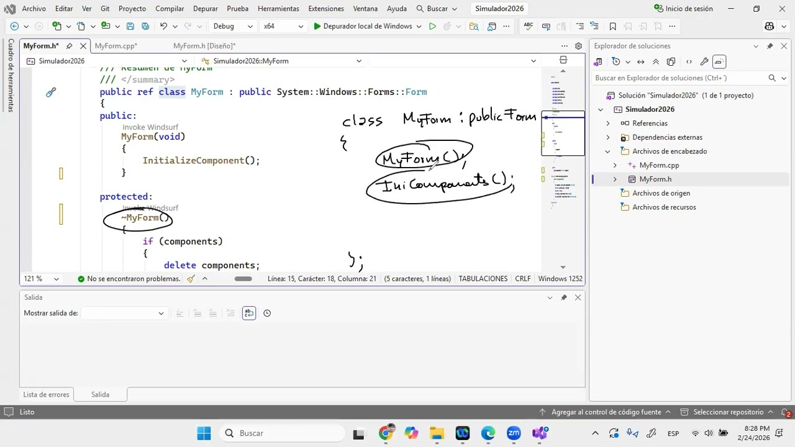Toggle auto-hide pin of Salida panel

(x=564, y=297)
